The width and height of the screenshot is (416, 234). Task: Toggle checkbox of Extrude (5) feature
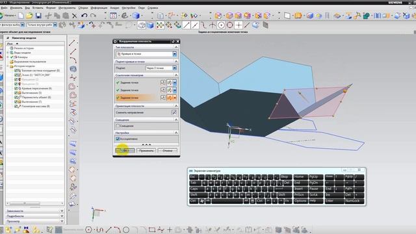pos(16,93)
